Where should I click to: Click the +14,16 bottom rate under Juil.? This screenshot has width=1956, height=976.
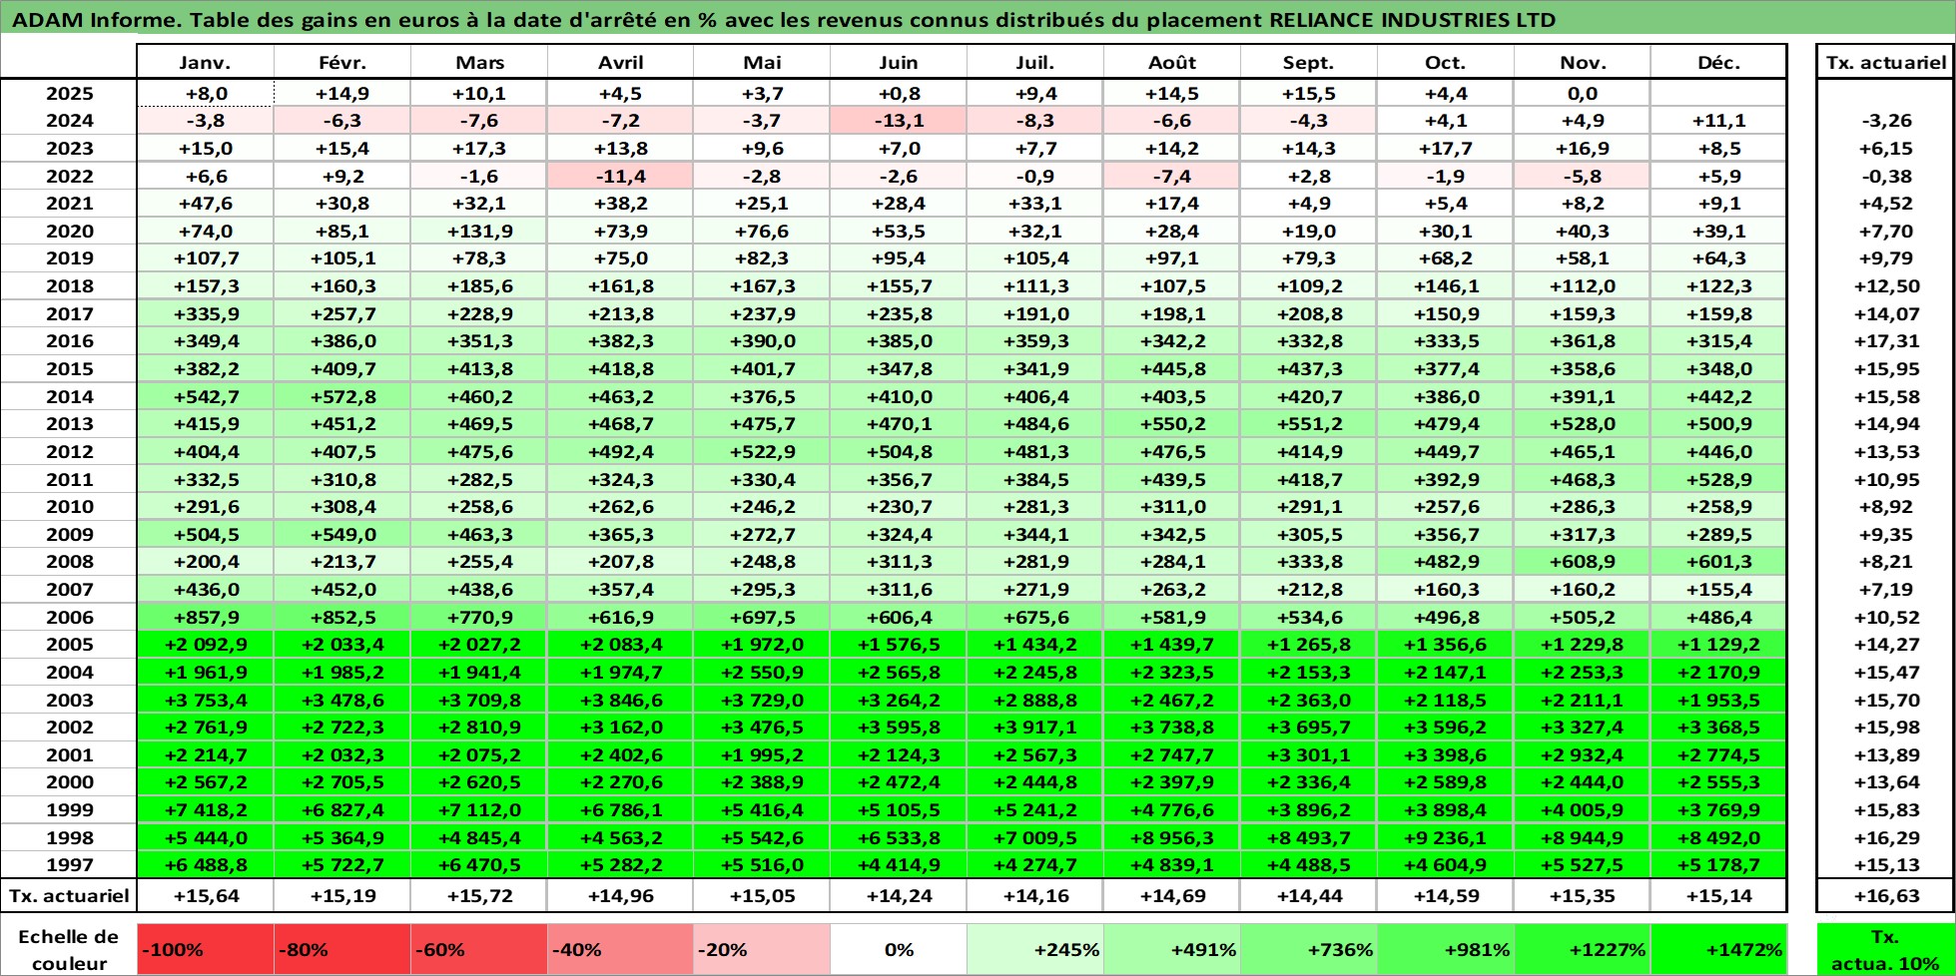click(1035, 896)
